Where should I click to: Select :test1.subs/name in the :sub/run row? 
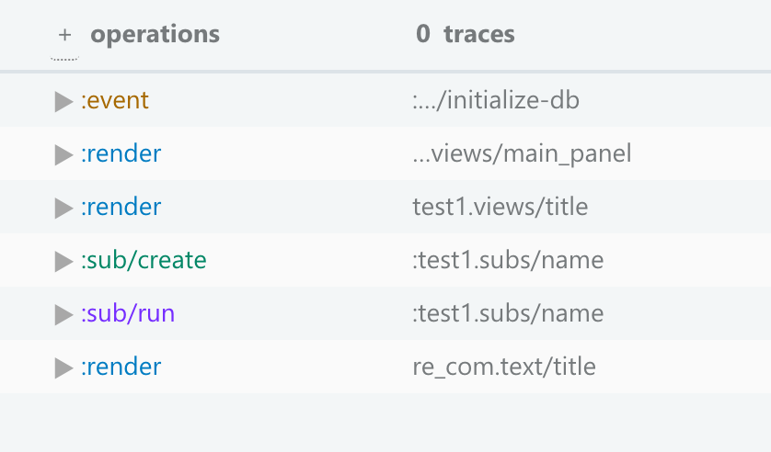tap(508, 313)
